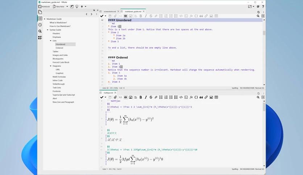303x175 pixels.
Task: Switch to the markdown_guide.md tab
Action: pos(133,12)
